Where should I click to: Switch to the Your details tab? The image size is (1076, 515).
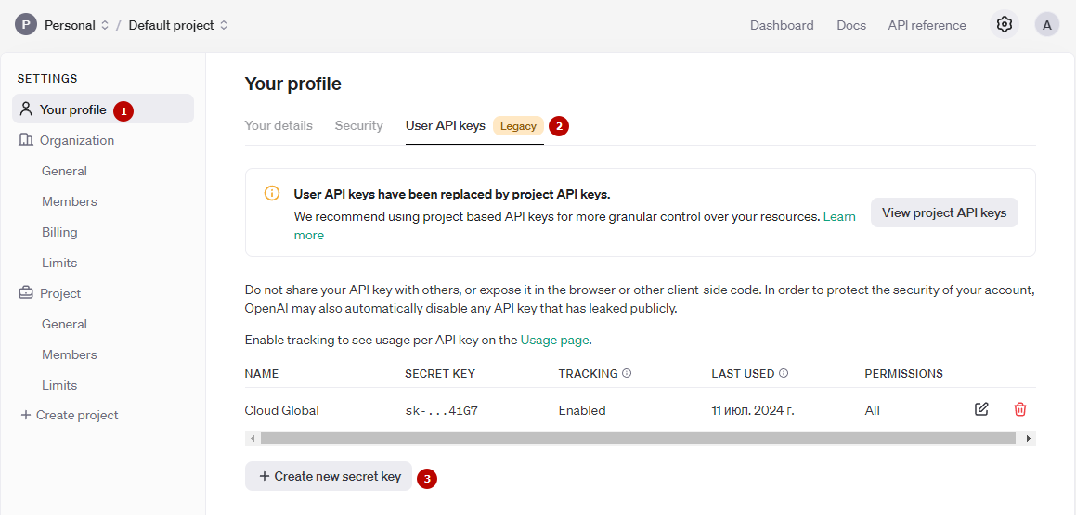coord(279,126)
